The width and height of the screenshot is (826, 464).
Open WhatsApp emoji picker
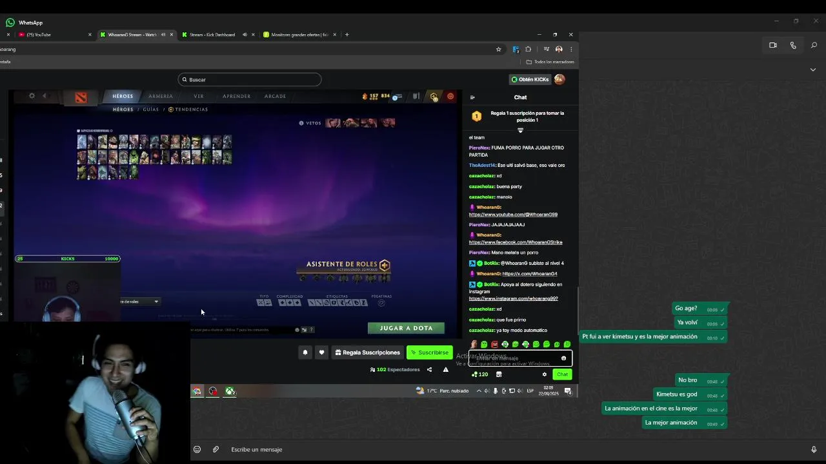(x=197, y=449)
